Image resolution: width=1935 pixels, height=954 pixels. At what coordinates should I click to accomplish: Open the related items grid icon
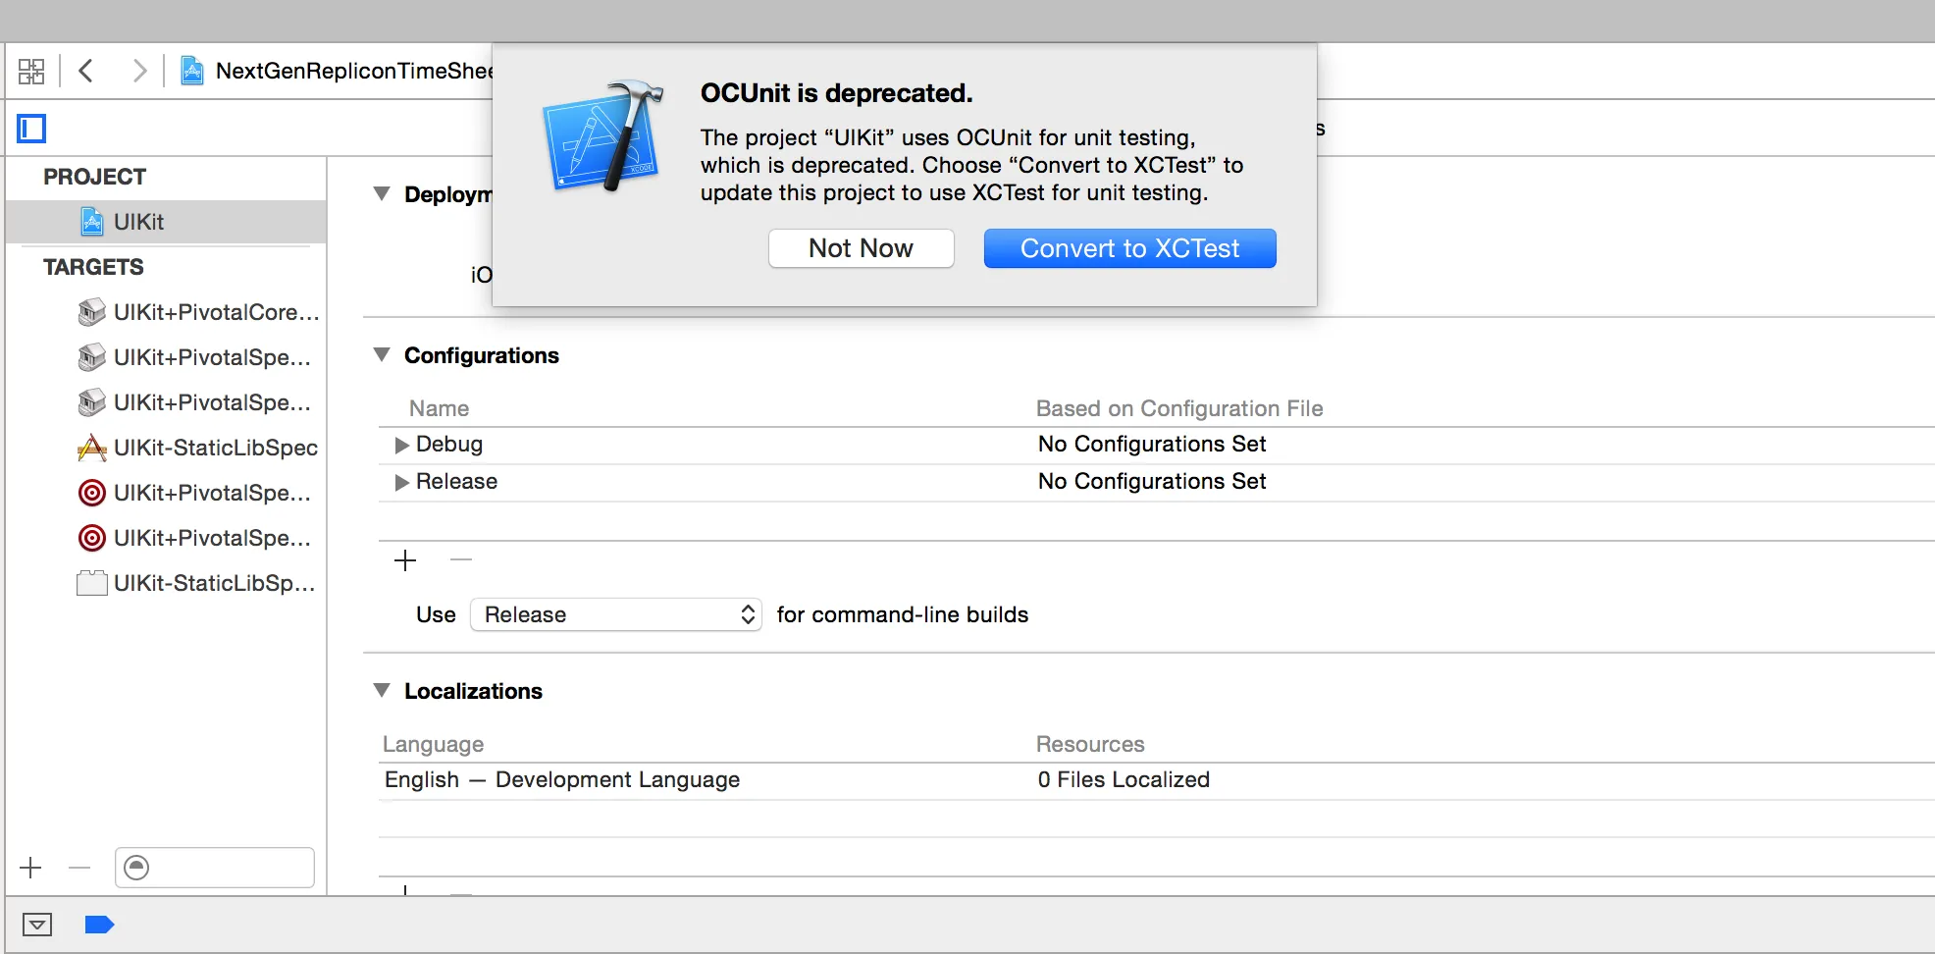click(x=31, y=71)
